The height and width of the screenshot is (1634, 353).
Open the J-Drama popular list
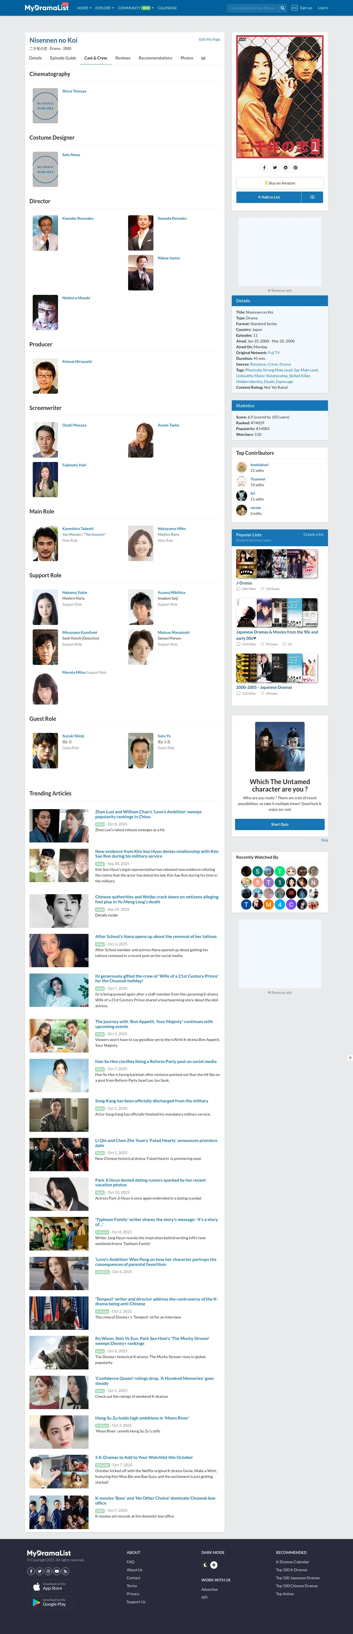[244, 582]
